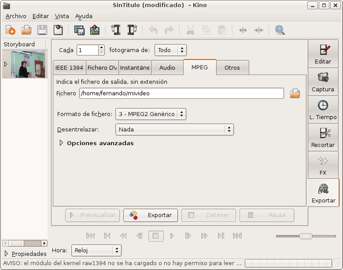Open L. Tiempo clock view in the sidebar
343x270 pixels.
tap(323, 110)
